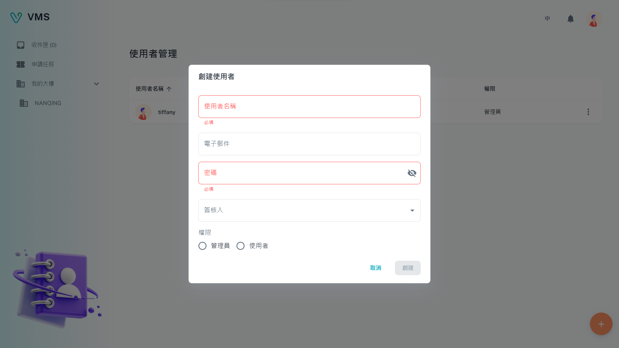Select the 使用者 radio option
Viewport: 619px width, 348px height.
pos(241,246)
